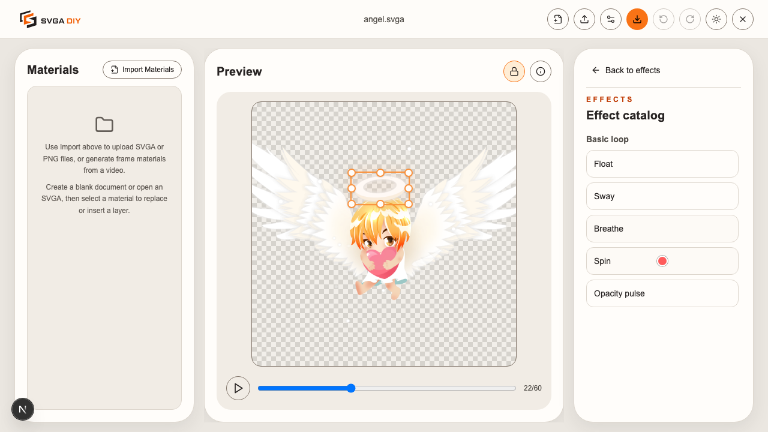Pick the Opacity pulse effect
This screenshot has width=768, height=432.
click(x=662, y=293)
